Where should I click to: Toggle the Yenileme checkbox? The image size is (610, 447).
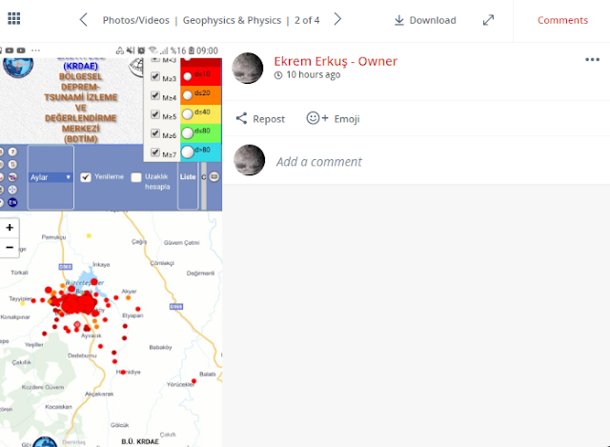(86, 177)
